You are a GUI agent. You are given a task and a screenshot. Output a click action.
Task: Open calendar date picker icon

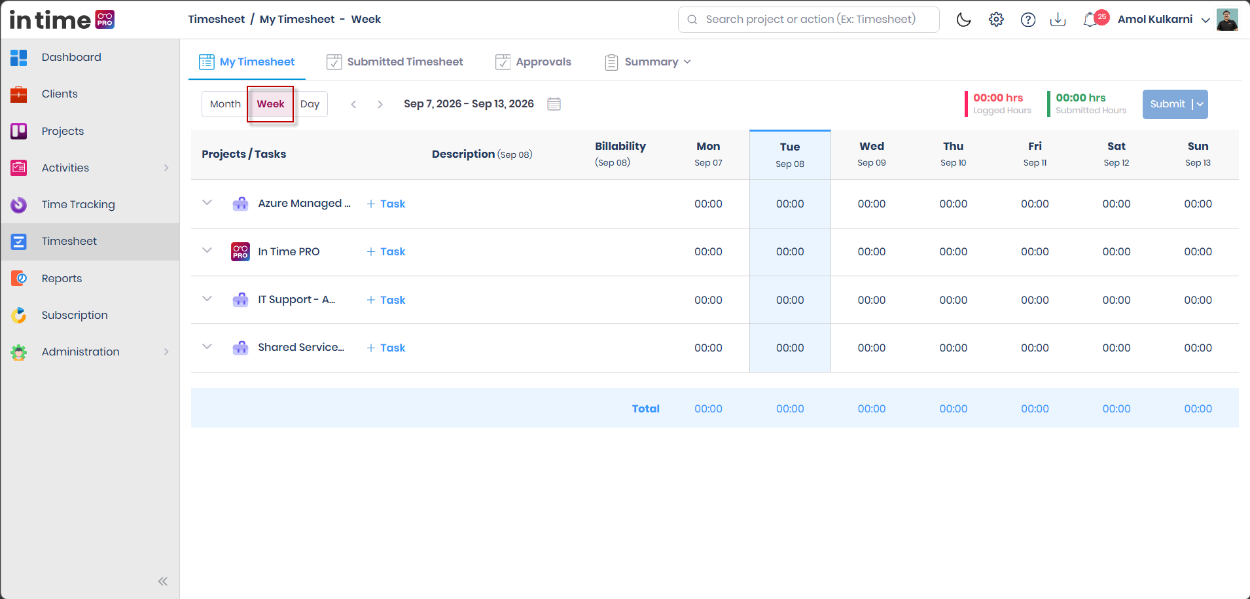point(554,104)
